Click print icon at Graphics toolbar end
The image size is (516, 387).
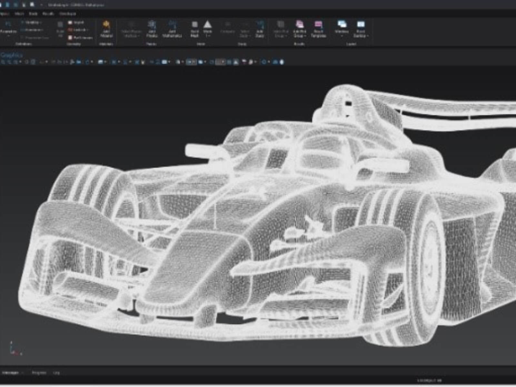coord(282,62)
